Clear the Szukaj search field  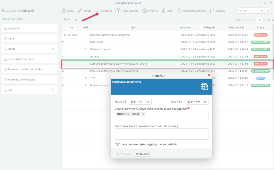pos(262,11)
